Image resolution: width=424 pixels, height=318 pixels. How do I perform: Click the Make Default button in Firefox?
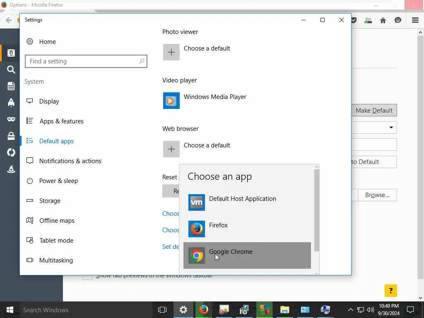(x=374, y=110)
